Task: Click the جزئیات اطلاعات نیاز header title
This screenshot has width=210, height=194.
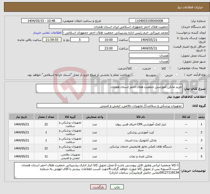Action: pyautogui.click(x=190, y=7)
